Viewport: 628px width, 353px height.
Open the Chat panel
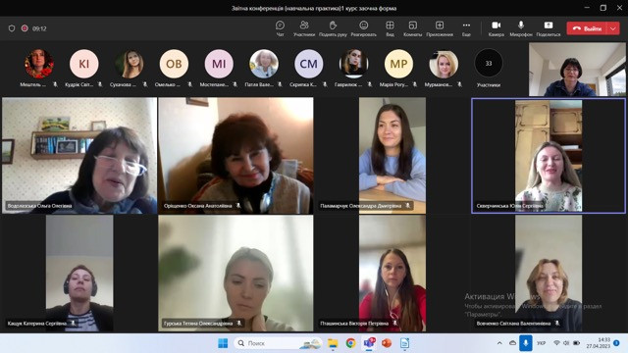280,28
